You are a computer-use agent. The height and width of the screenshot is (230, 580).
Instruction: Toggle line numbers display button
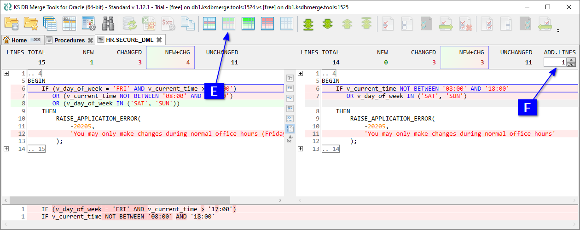290,128
